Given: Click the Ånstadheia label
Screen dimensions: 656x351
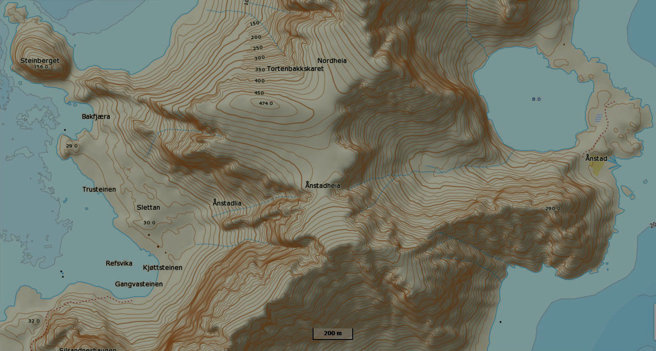Looking at the screenshot, I should pyautogui.click(x=322, y=185).
